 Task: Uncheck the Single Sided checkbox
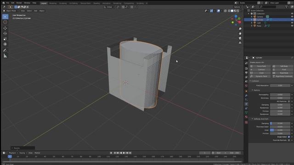coord(289,137)
